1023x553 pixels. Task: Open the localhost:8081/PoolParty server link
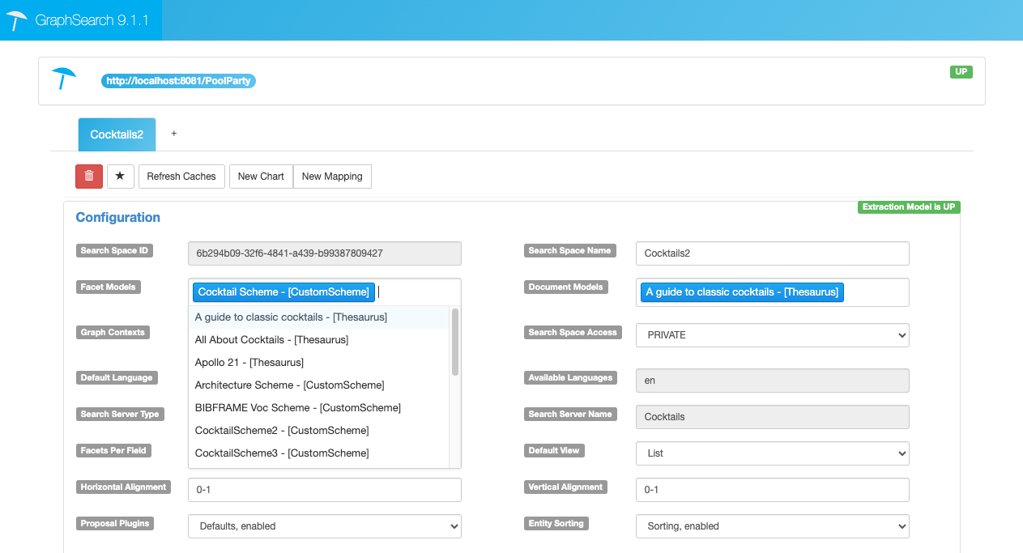pos(178,81)
